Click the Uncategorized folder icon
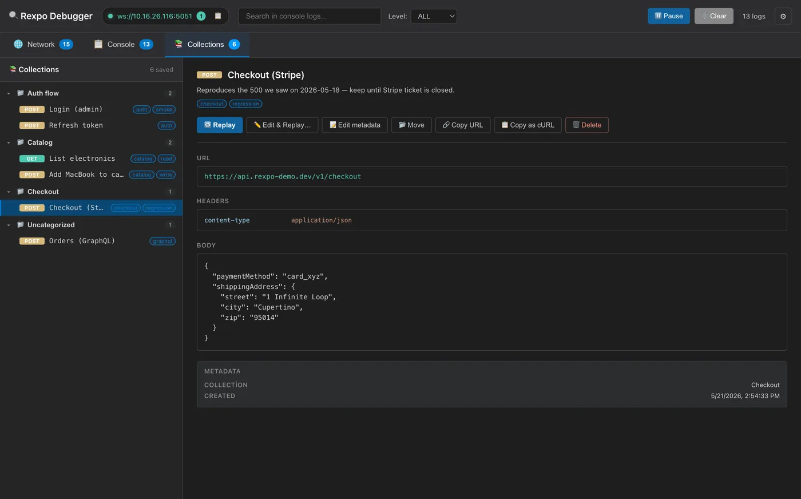Image resolution: width=801 pixels, height=499 pixels. coord(21,224)
